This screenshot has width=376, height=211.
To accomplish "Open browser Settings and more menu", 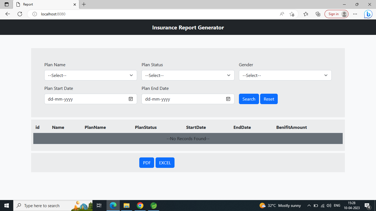I will tap(355, 14).
